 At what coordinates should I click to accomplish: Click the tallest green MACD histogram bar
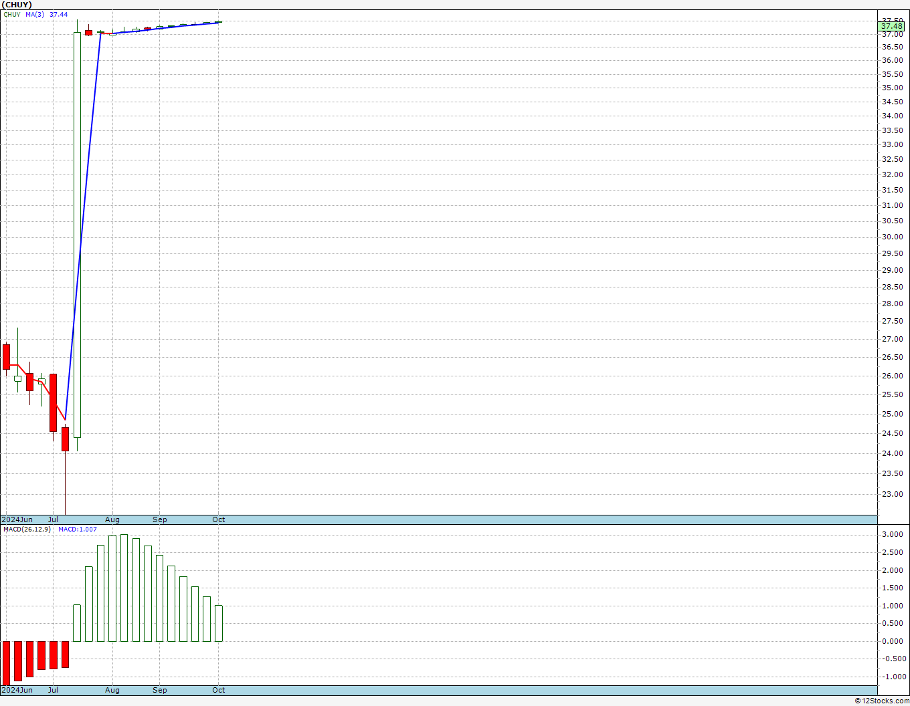click(124, 588)
